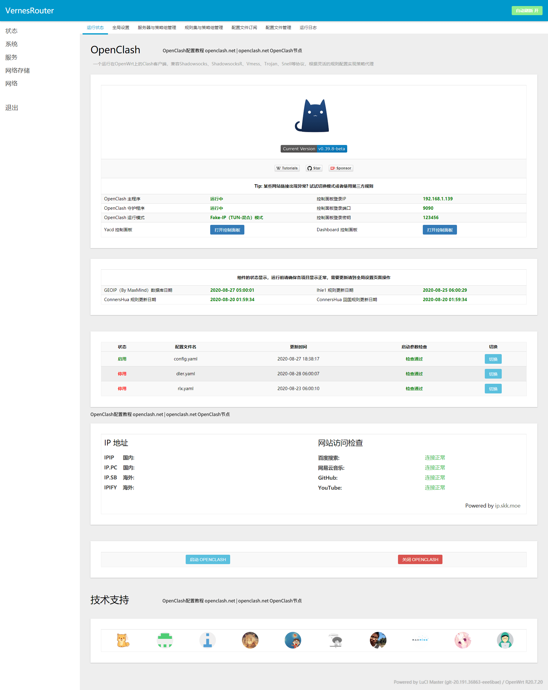Click the lhie1 date 2020-08-25 06:00:29
Screen dimensions: 548x690
coord(445,290)
